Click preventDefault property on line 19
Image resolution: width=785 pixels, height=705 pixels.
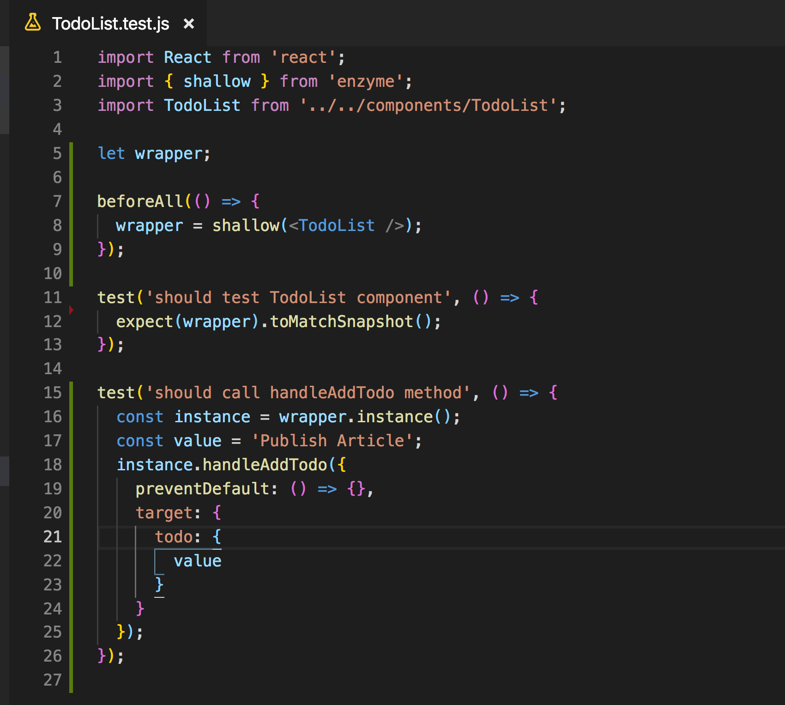[x=202, y=489]
